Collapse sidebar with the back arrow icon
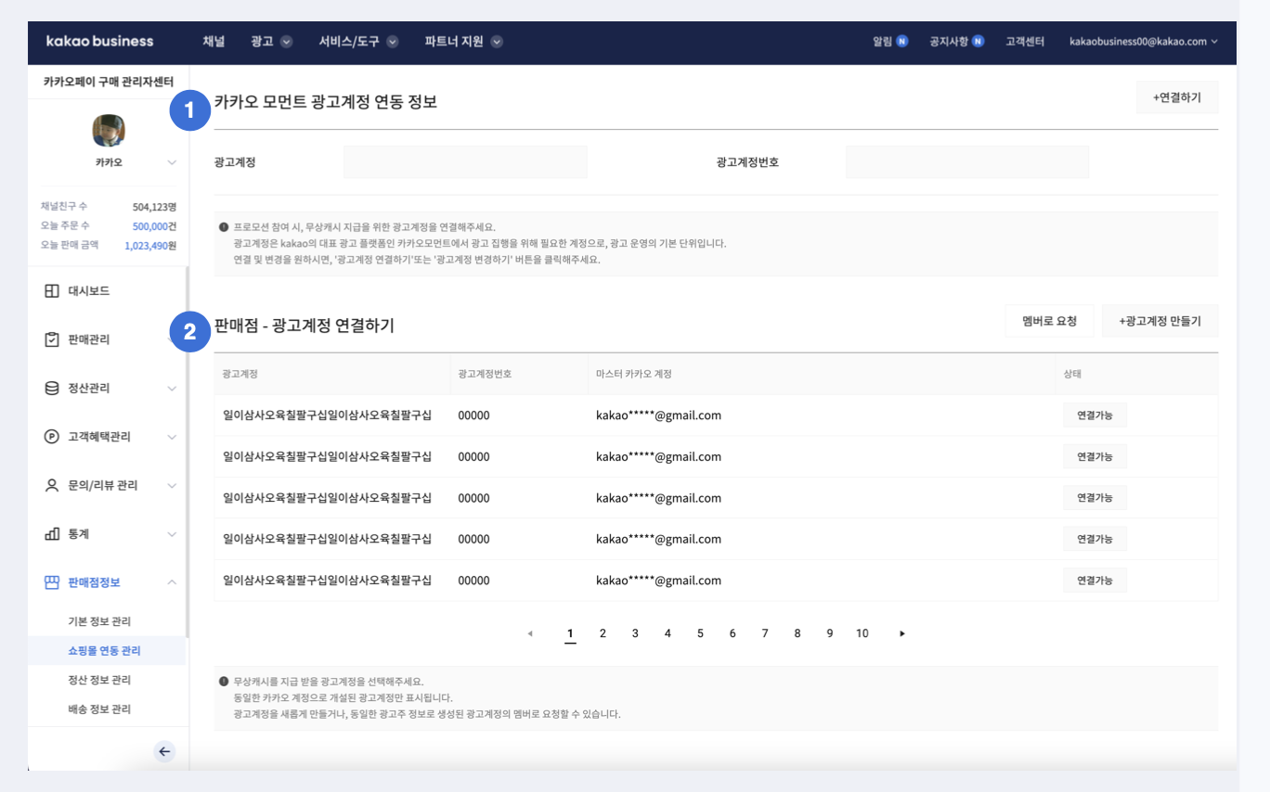 tap(164, 752)
